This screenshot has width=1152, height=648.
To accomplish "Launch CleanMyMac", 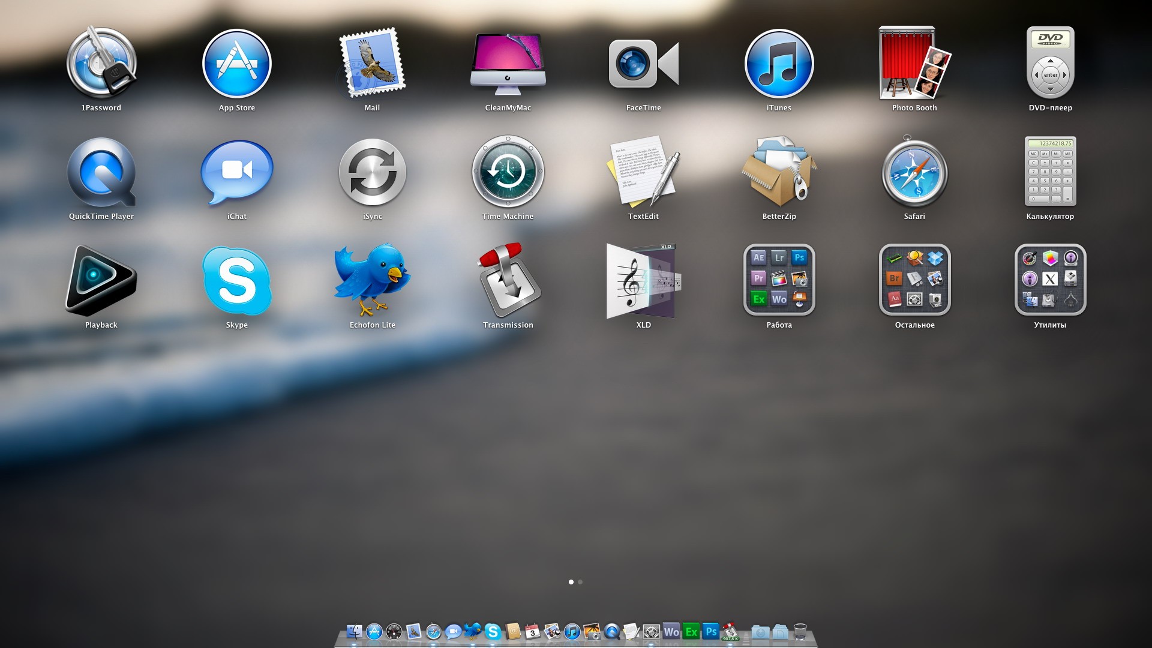I will [508, 63].
